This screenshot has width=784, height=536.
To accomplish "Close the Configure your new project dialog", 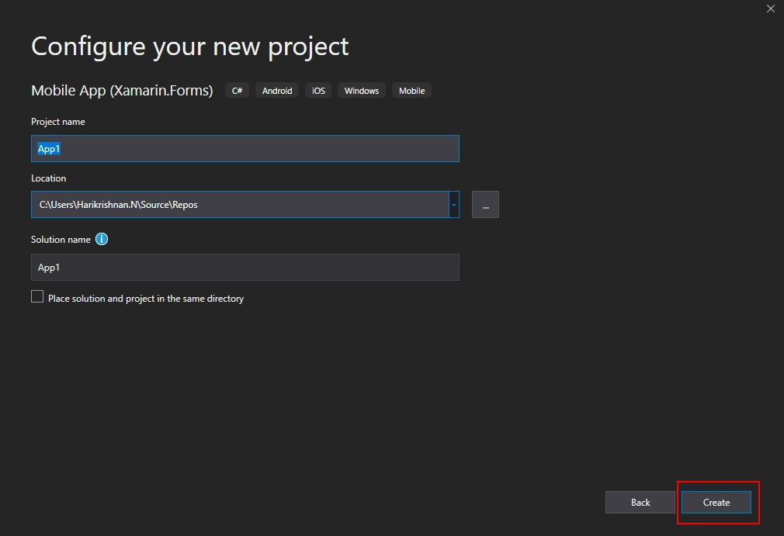I will tap(771, 9).
